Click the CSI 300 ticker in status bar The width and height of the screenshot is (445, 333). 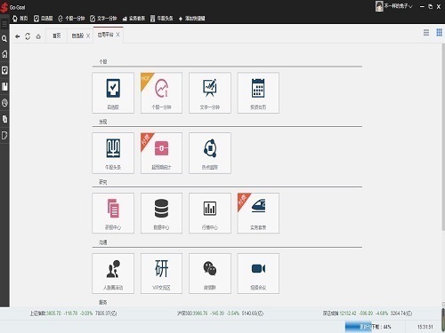click(220, 313)
